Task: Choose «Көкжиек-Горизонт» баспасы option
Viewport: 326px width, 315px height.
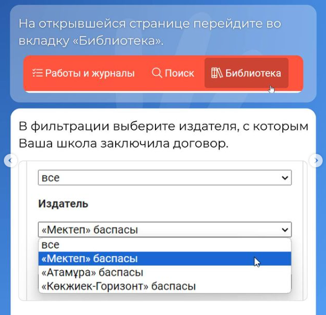Action: (165, 286)
